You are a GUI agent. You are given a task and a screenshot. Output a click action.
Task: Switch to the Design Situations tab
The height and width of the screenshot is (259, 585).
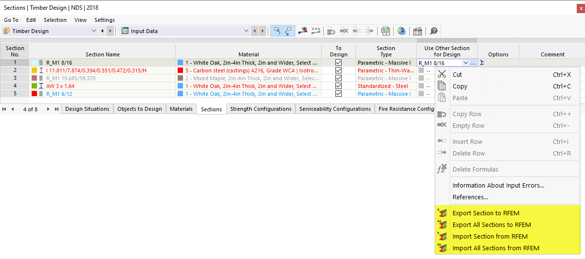[88, 109]
